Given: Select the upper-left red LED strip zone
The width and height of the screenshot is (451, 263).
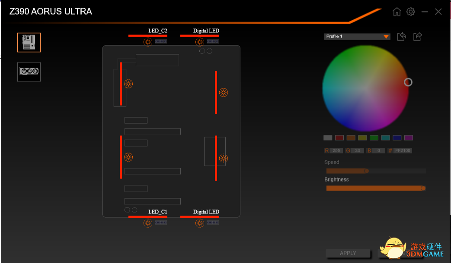Looking at the screenshot, I should pyautogui.click(x=121, y=84).
